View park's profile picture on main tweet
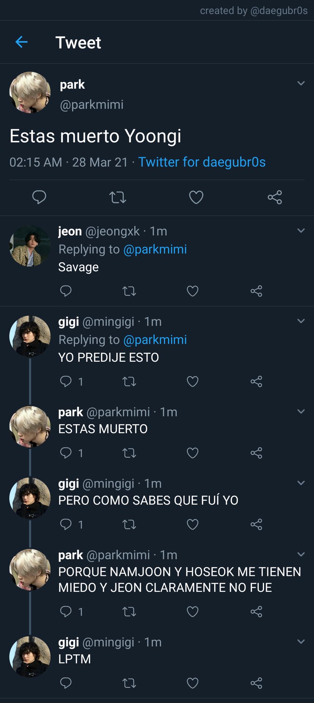Image resolution: width=314 pixels, height=703 pixels. (30, 92)
